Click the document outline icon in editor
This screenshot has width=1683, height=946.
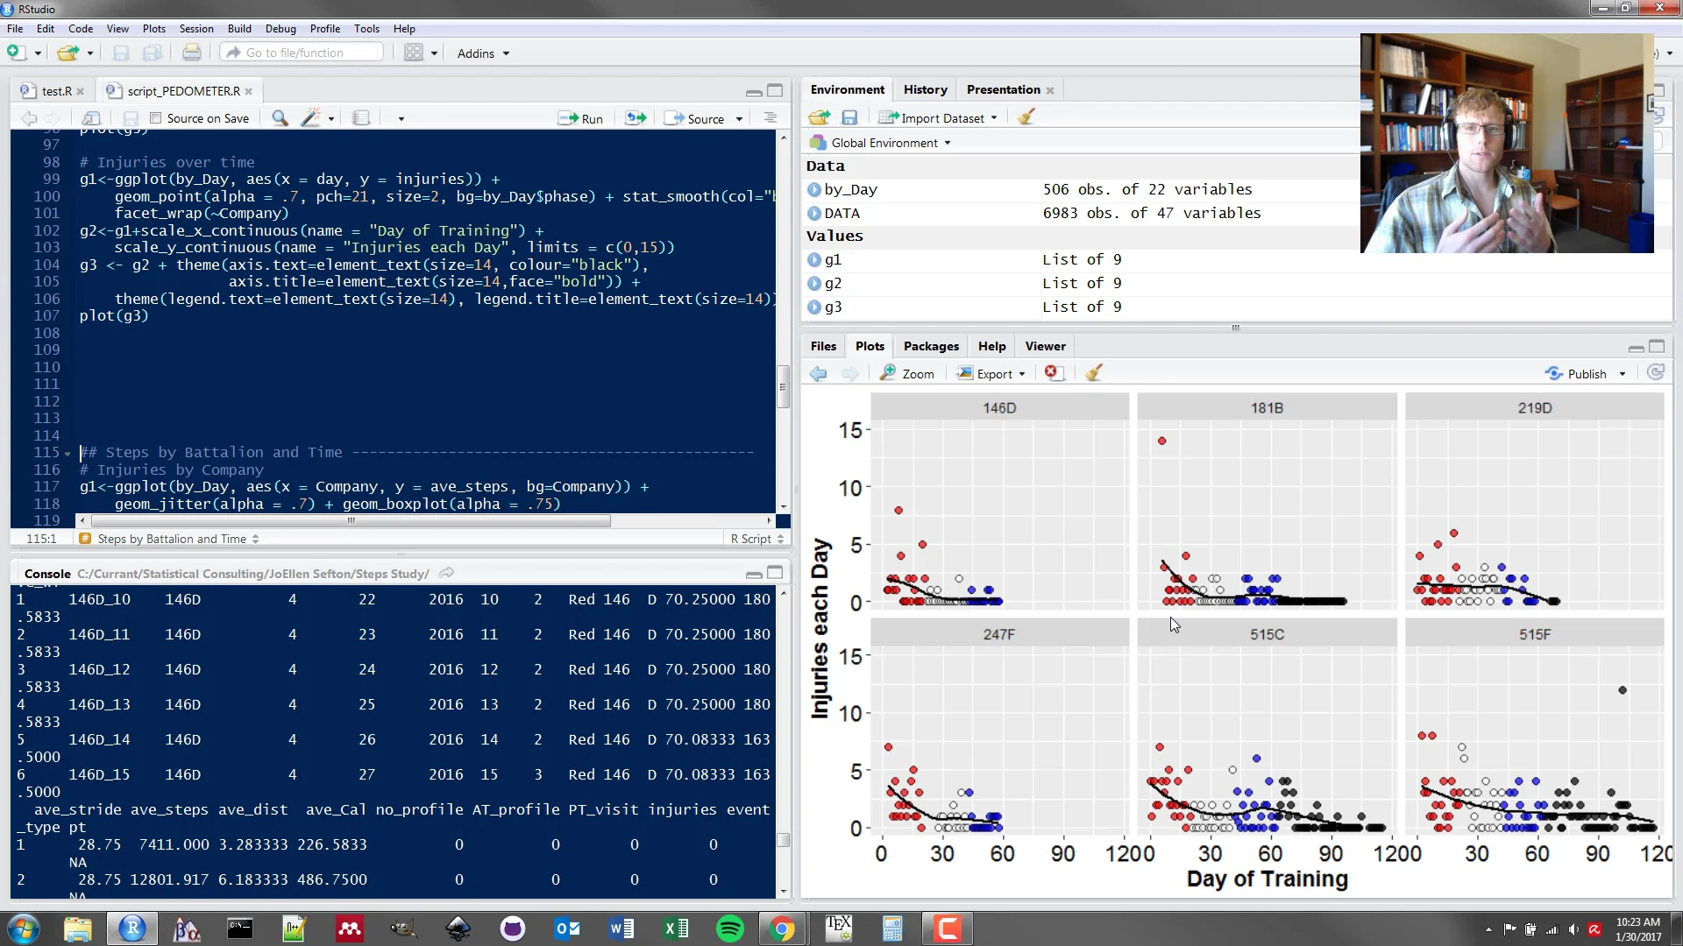click(770, 117)
